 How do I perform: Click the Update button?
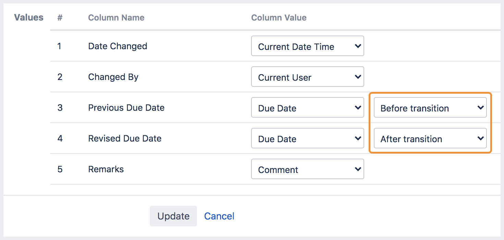pos(173,216)
